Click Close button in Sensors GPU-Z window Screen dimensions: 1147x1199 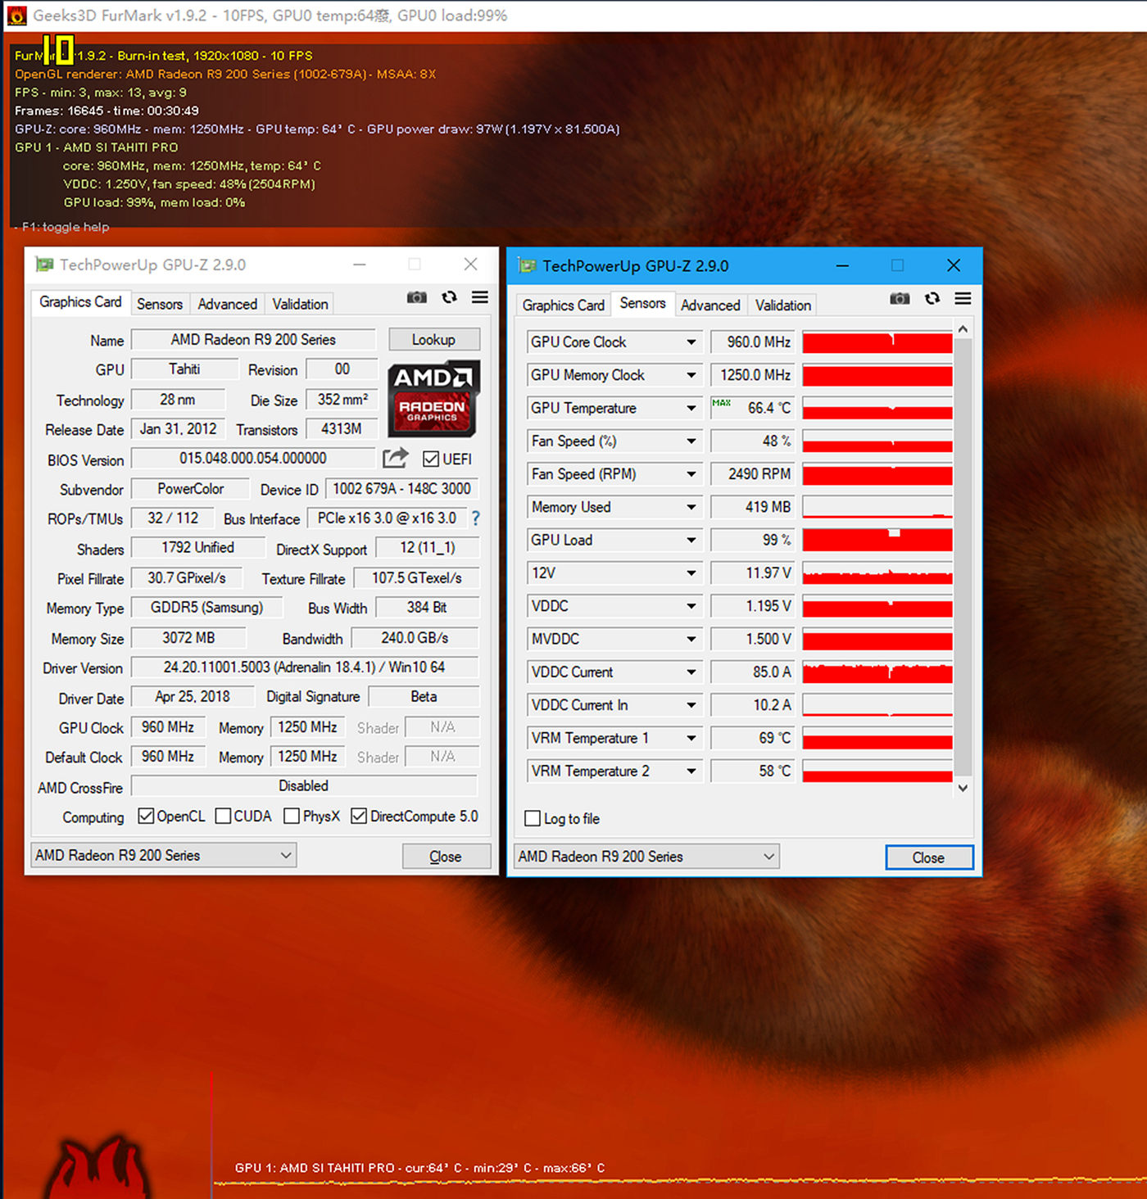pyautogui.click(x=929, y=857)
